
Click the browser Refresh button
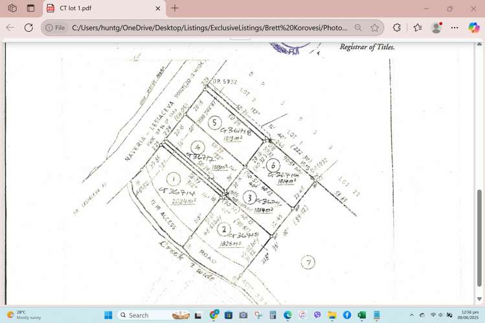pyautogui.click(x=28, y=28)
